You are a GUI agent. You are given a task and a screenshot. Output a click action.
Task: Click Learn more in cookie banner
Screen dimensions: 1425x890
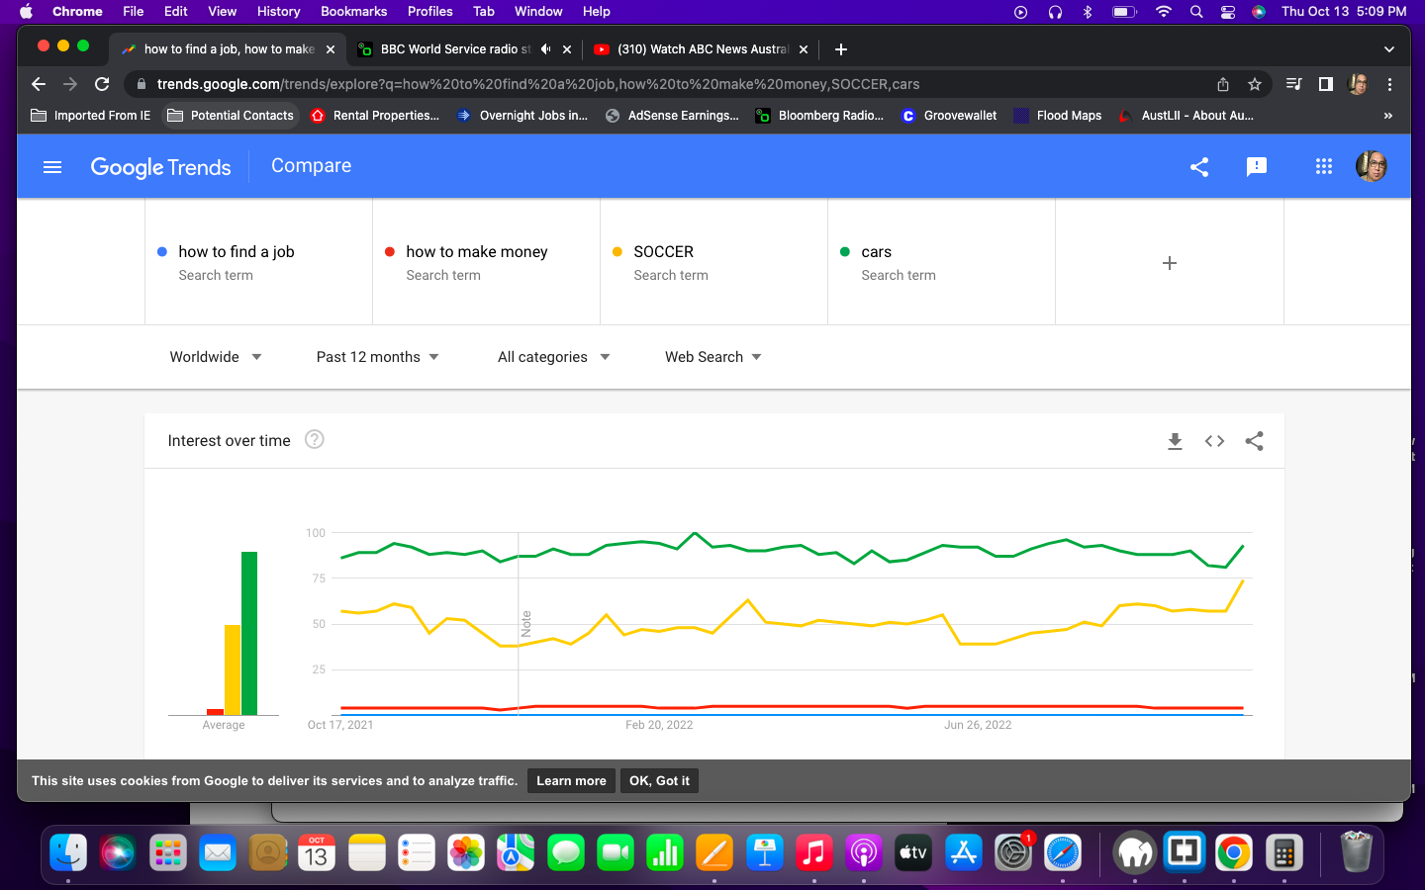coord(571,781)
